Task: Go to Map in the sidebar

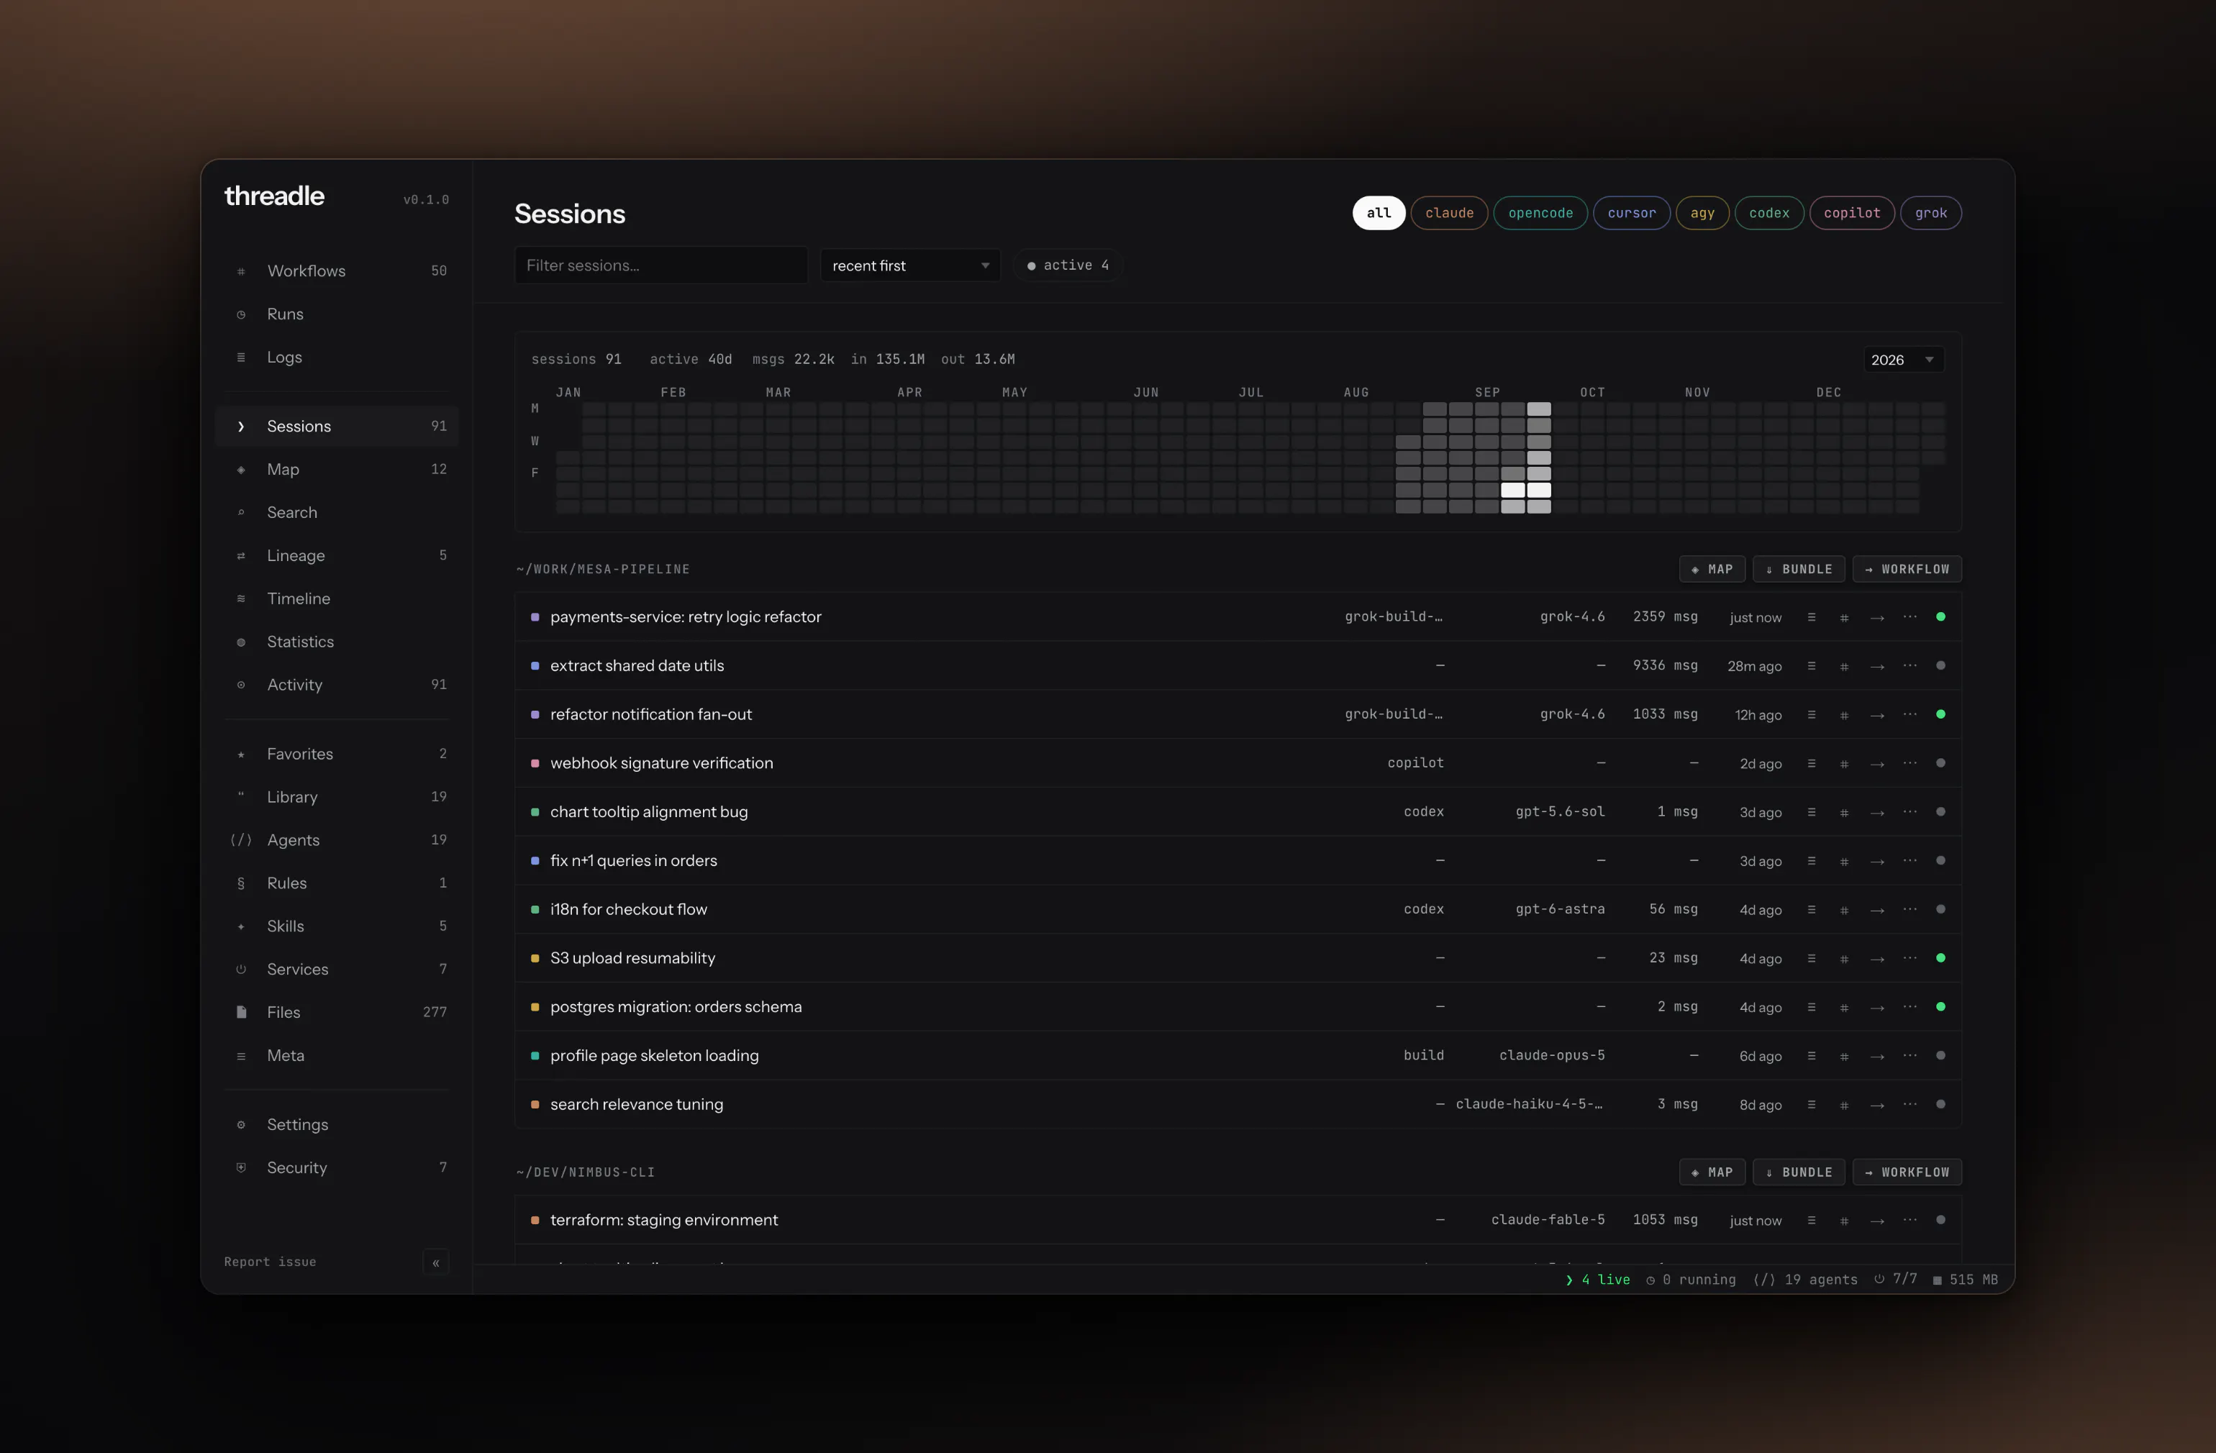Action: (x=336, y=469)
